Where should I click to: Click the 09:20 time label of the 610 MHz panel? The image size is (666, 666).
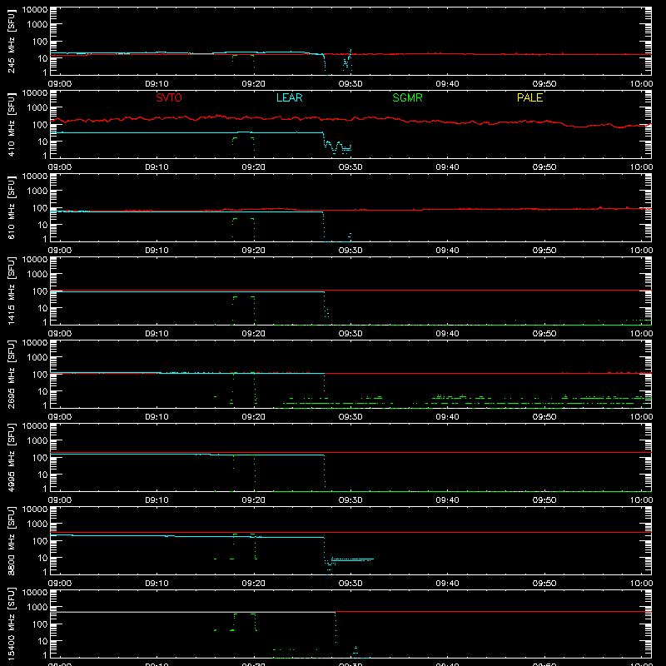pyautogui.click(x=254, y=251)
